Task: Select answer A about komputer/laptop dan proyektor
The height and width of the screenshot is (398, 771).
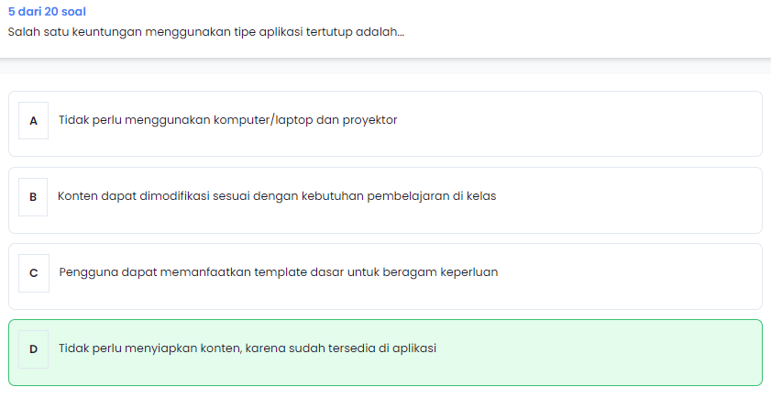Action: coord(385,124)
